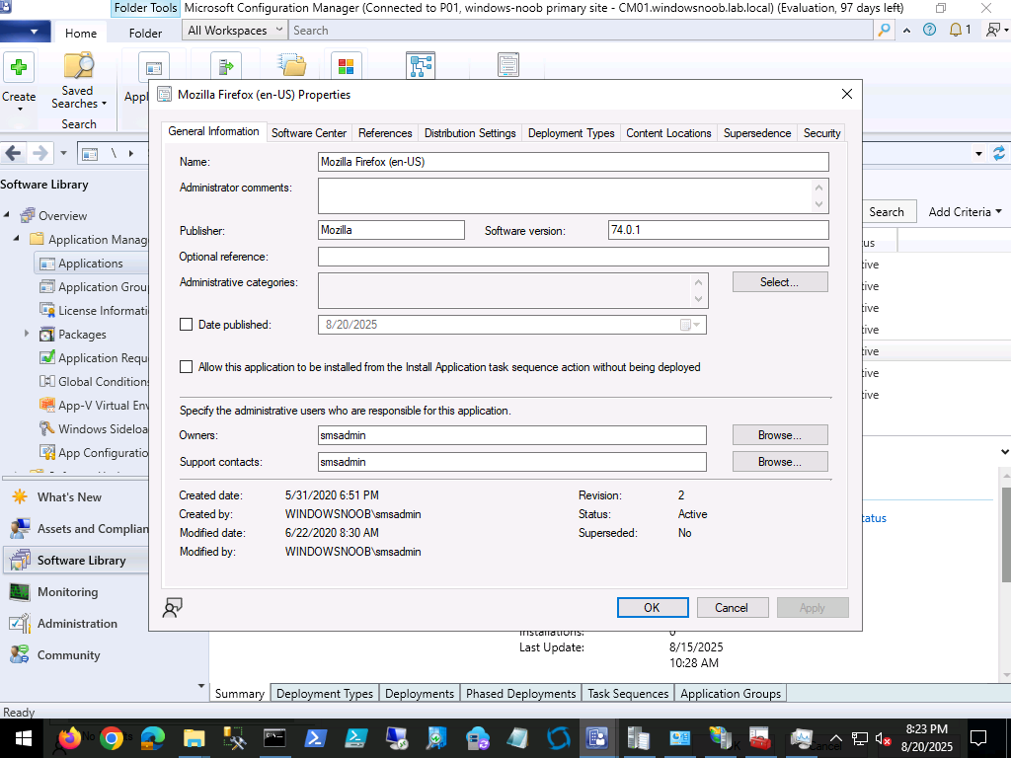Tick the Date published checkbox
The width and height of the screenshot is (1011, 758).
[187, 324]
